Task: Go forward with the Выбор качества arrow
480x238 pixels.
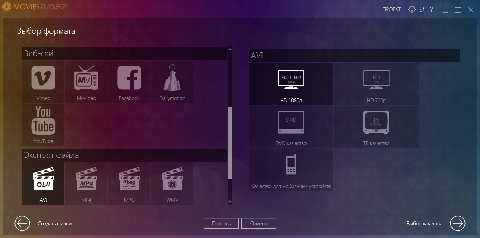Action: 458,223
